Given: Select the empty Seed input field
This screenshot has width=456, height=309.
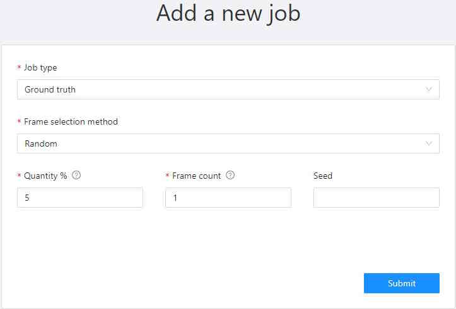Looking at the screenshot, I should [x=377, y=198].
